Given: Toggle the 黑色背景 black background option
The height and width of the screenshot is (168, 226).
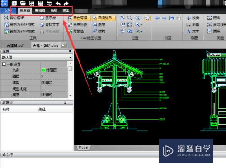Looking at the screenshot, I should tap(79, 18).
